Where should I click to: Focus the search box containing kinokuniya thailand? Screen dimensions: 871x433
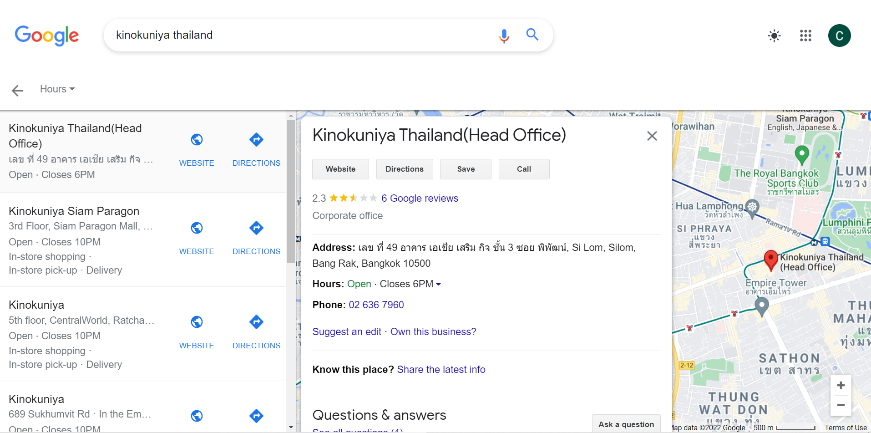[300, 35]
